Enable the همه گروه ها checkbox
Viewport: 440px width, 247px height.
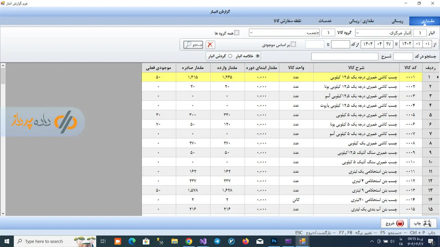coord(236,33)
